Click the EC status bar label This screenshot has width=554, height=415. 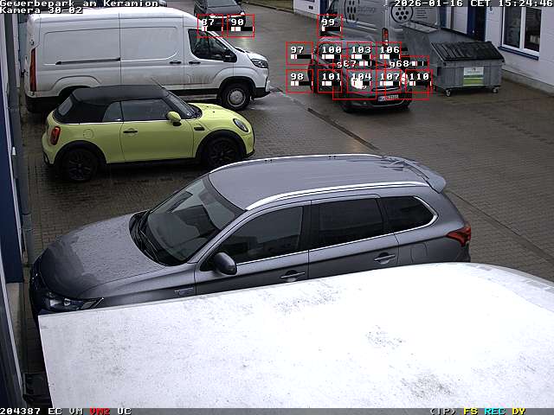[x=55, y=411]
